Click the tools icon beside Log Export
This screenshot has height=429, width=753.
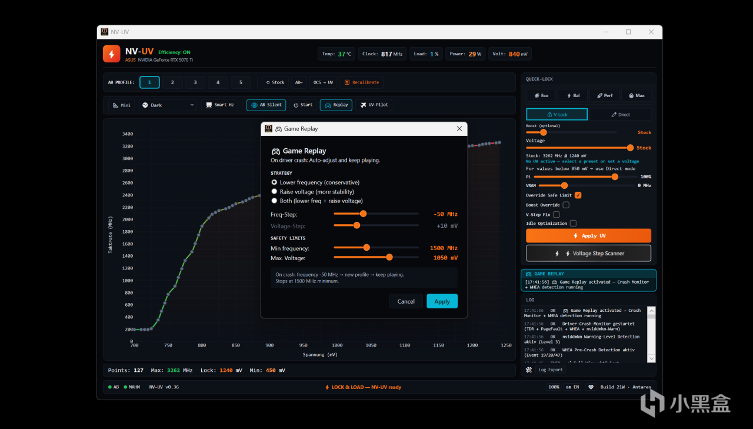tap(529, 370)
